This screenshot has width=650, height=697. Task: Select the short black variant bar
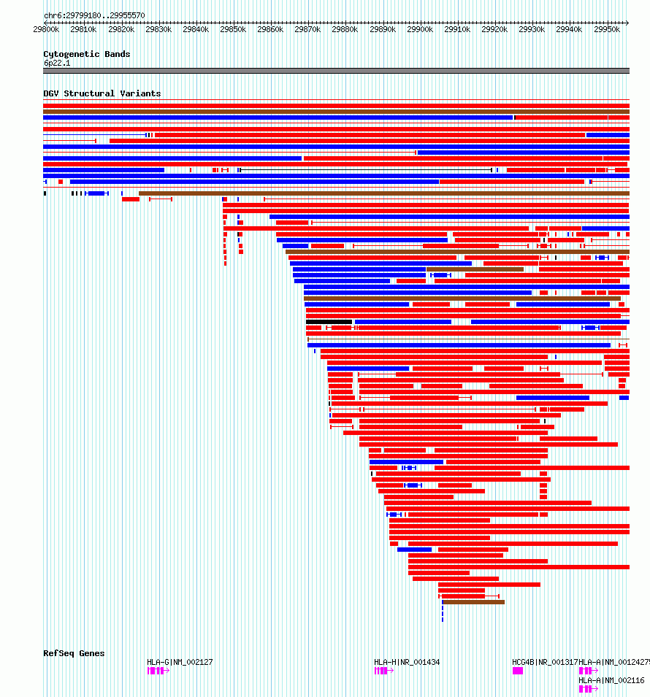tap(329, 322)
